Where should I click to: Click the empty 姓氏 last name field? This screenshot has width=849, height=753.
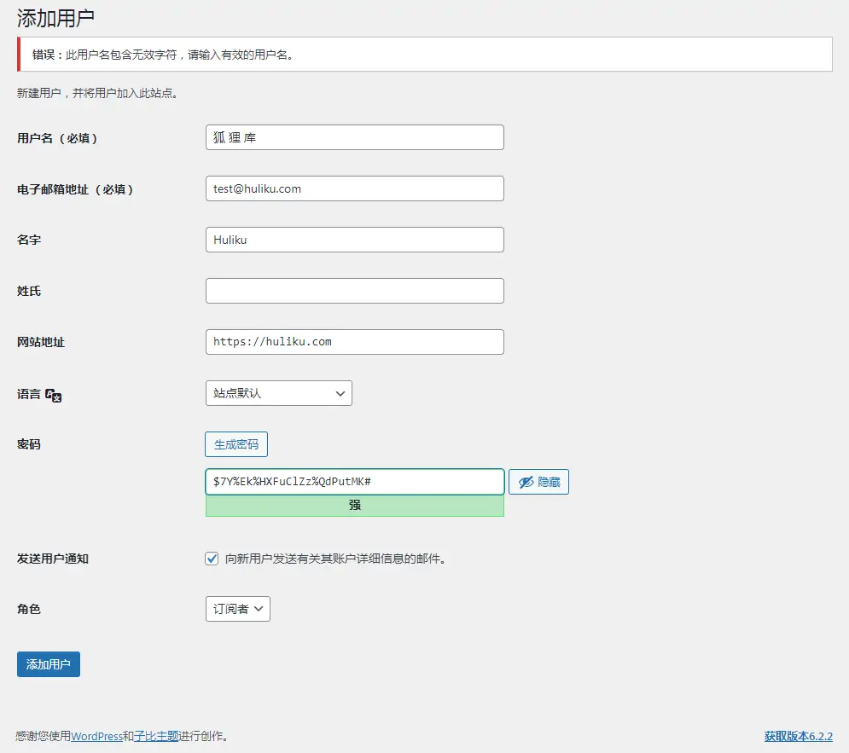coord(354,291)
